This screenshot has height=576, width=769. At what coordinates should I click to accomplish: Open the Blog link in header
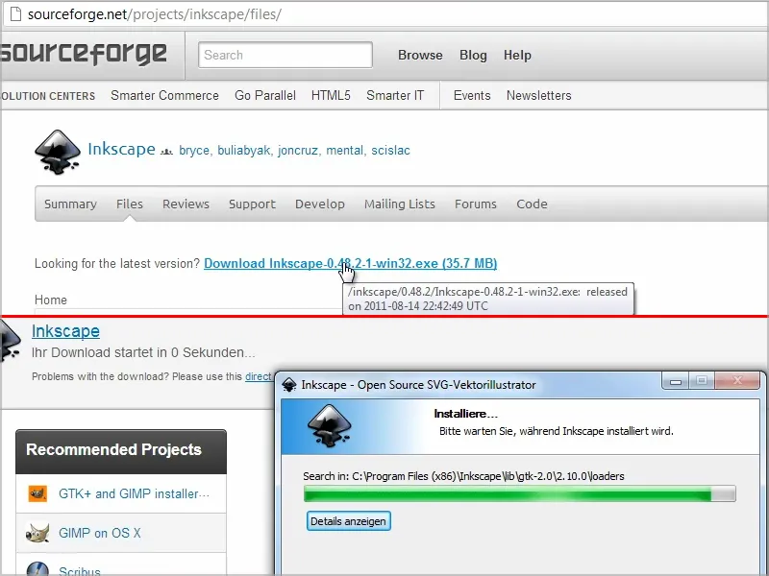[x=473, y=55]
